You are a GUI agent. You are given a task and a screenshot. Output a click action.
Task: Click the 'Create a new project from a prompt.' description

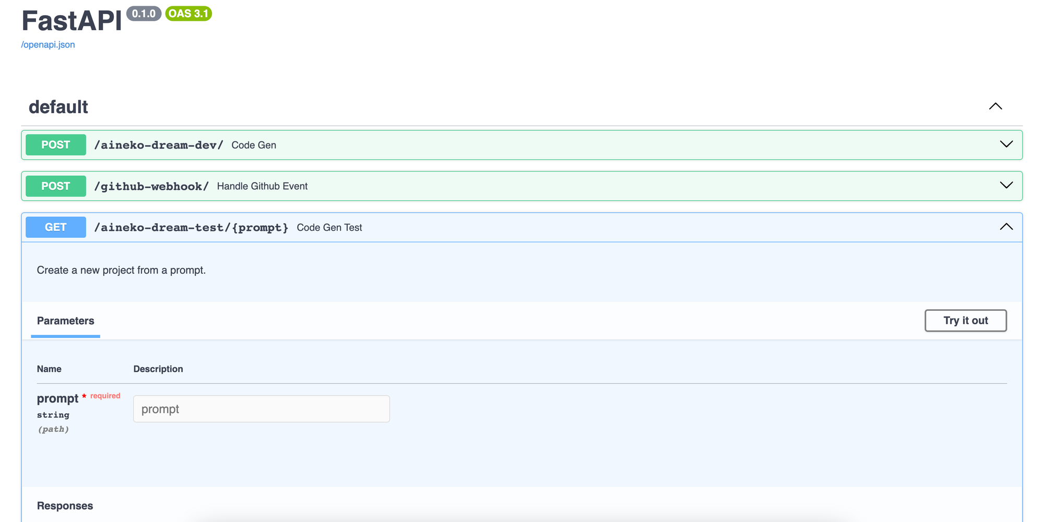122,270
